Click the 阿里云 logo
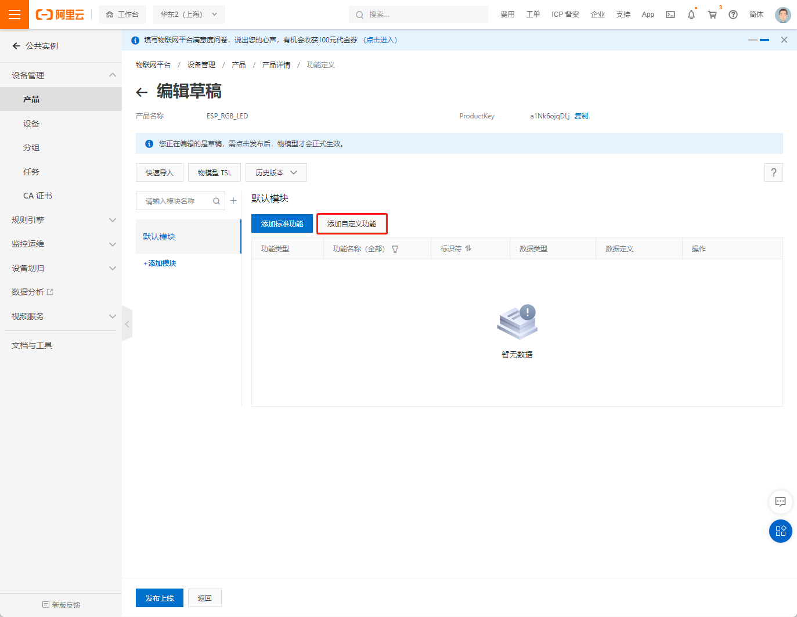The width and height of the screenshot is (797, 617). coord(60,15)
